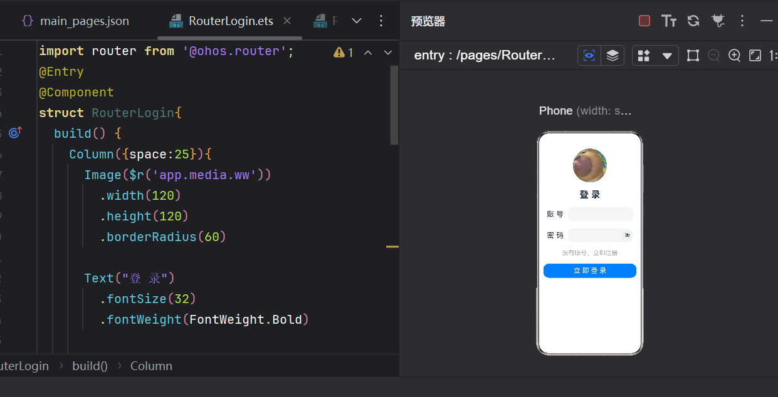
Task: Click the editor vertical scrollbar
Action: pyautogui.click(x=394, y=105)
